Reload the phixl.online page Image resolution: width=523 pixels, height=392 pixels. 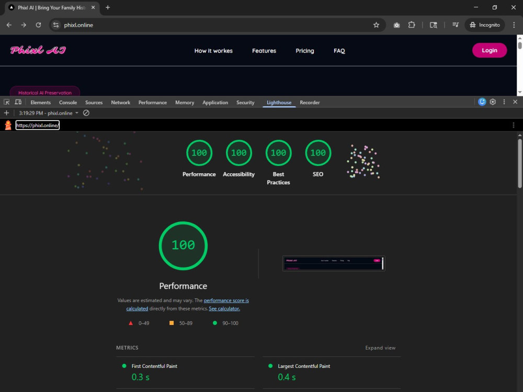(x=38, y=25)
